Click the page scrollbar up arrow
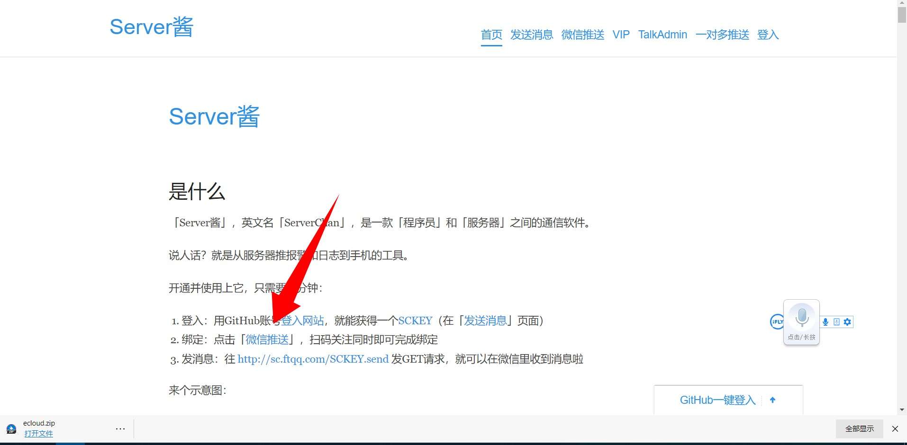Viewport: 907px width, 445px height. (x=902, y=3)
